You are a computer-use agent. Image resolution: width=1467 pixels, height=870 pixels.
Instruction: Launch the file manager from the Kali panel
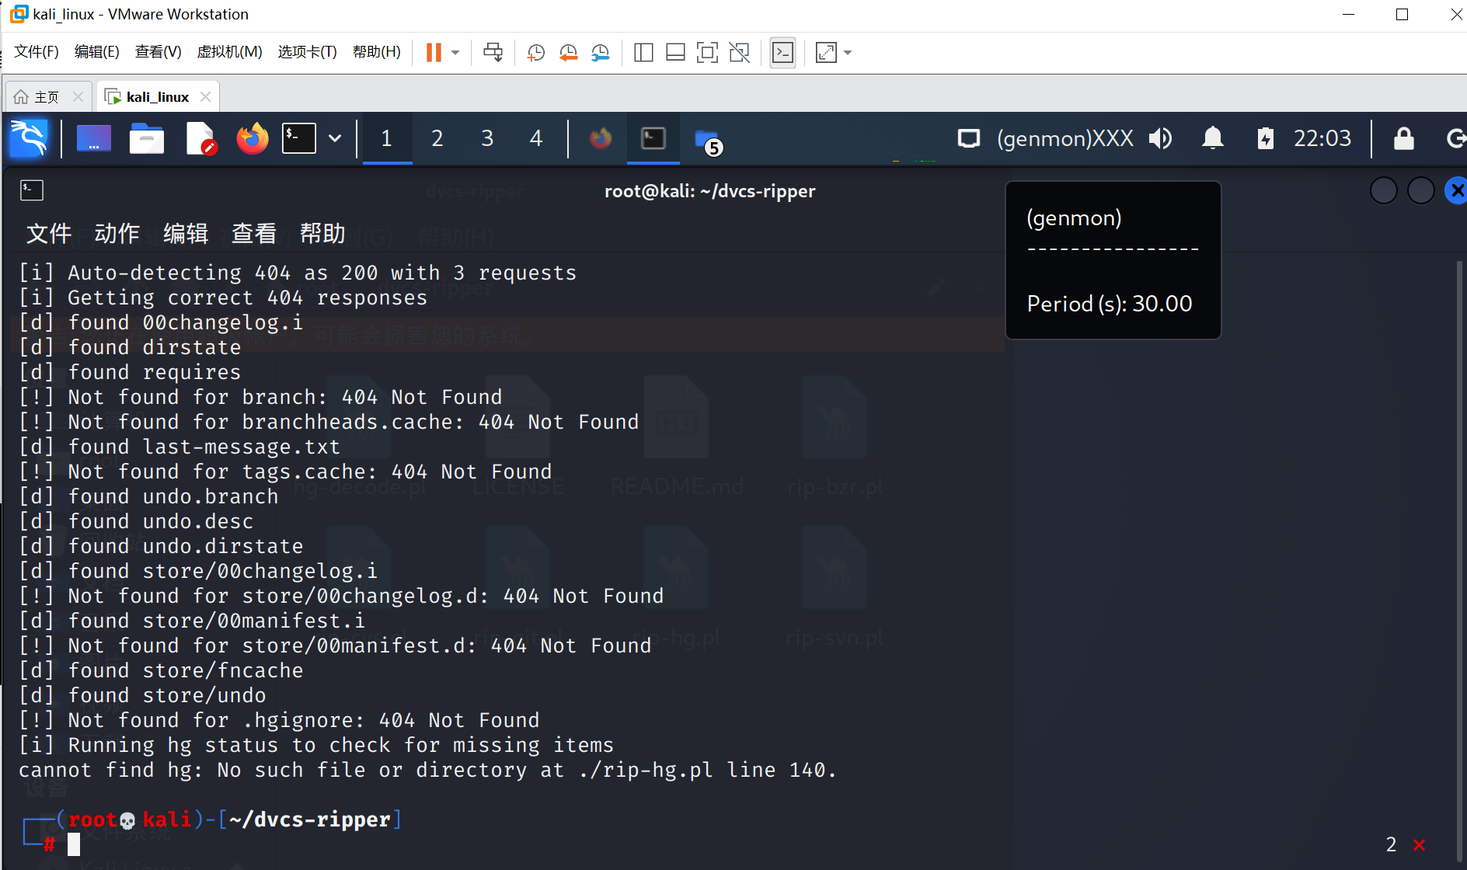[147, 139]
